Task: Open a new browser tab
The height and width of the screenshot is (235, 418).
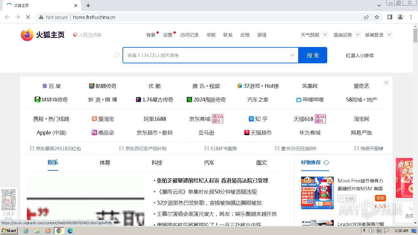Action: [x=88, y=6]
